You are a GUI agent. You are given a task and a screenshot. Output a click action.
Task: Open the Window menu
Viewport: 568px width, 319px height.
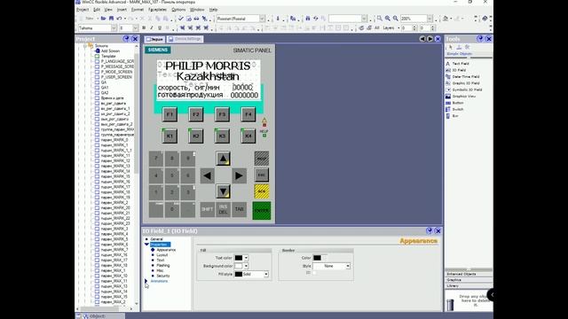(x=197, y=10)
